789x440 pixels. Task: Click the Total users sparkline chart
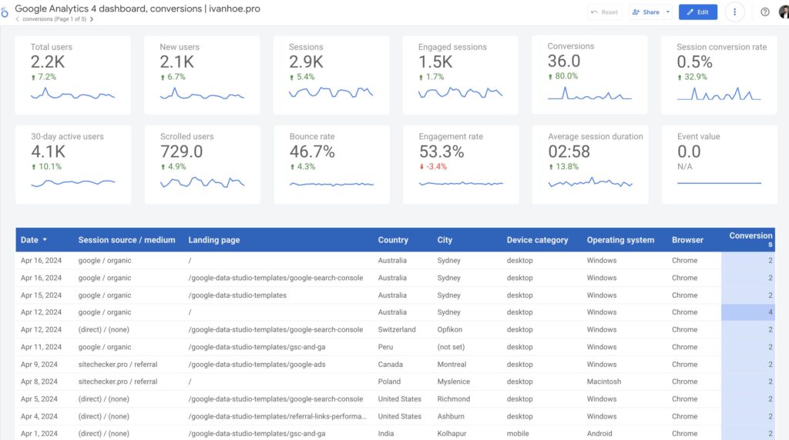[73, 93]
